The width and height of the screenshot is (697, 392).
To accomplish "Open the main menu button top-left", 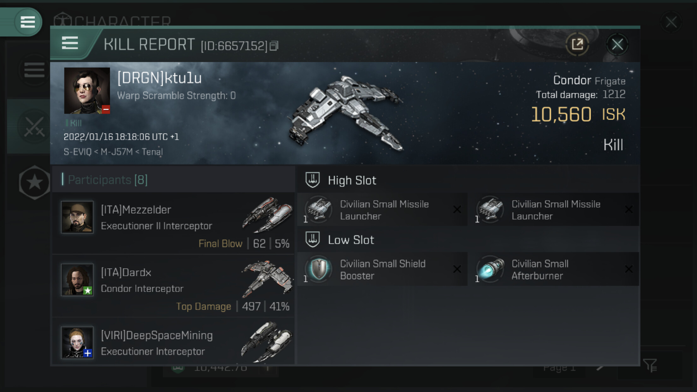I will [27, 22].
